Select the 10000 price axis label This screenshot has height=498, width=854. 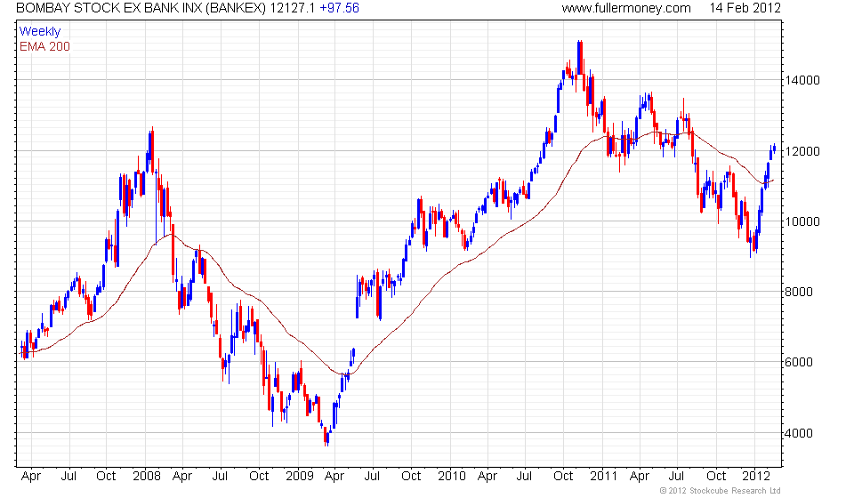[802, 221]
